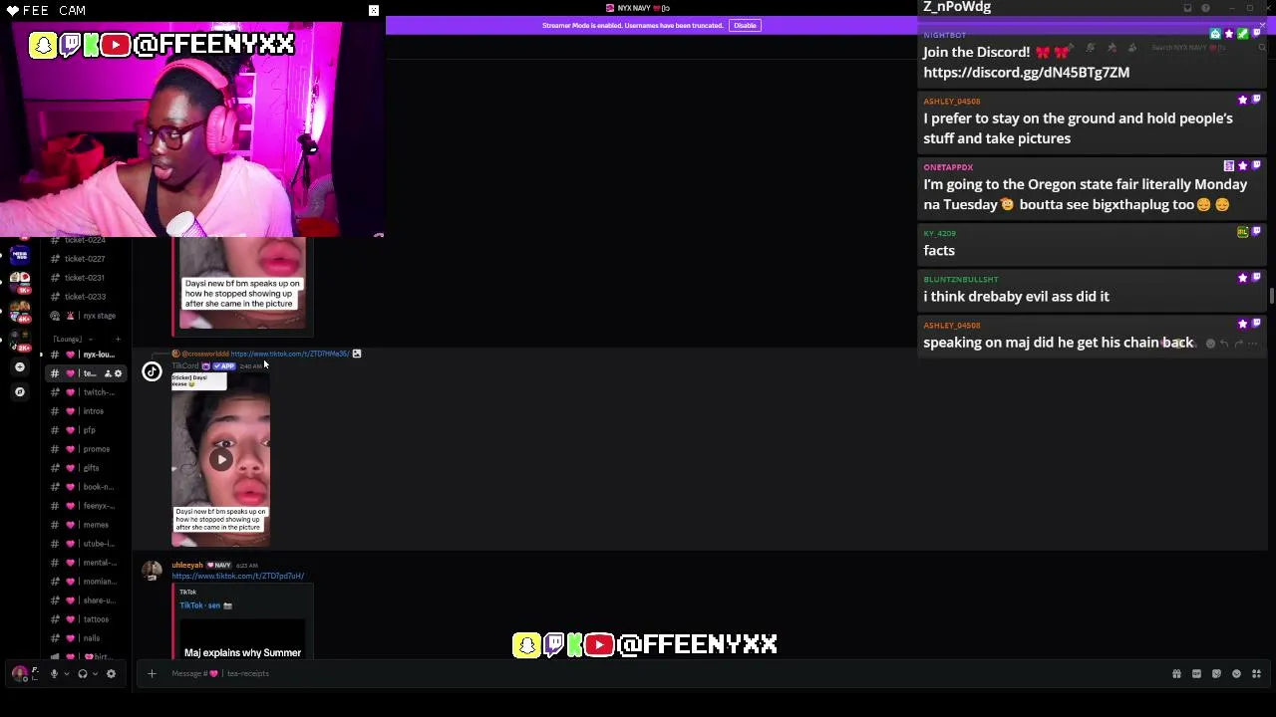Click the uhleeyah username
This screenshot has width=1276, height=717.
point(186,565)
